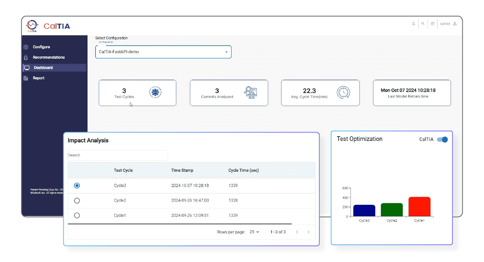484x262 pixels.
Task: Click the Last Model Retrain time card
Action: (x=412, y=93)
